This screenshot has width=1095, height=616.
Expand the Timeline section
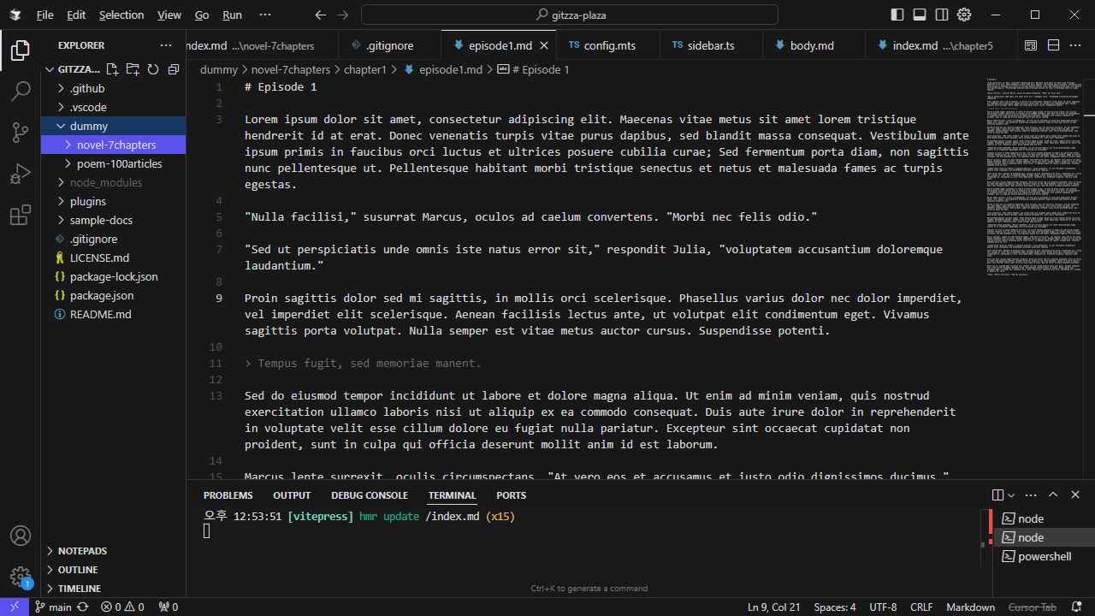tap(113, 589)
